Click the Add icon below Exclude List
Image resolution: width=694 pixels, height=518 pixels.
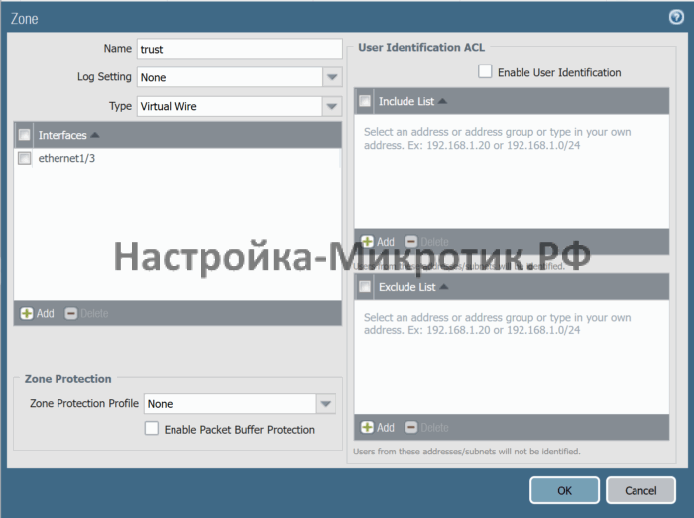point(368,427)
